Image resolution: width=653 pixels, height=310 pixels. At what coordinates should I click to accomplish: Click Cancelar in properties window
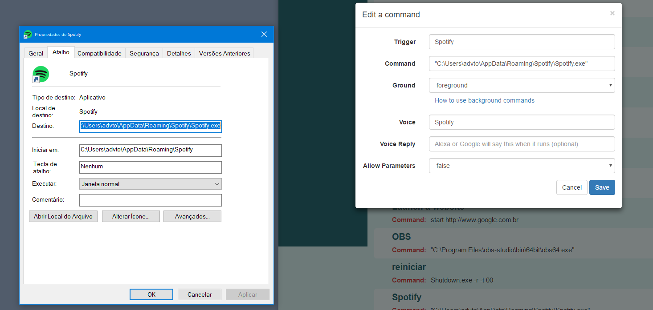200,294
